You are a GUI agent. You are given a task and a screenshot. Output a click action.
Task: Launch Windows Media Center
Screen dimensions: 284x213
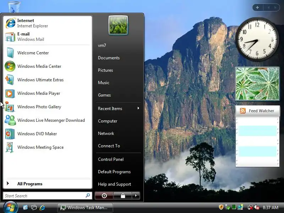click(48, 66)
